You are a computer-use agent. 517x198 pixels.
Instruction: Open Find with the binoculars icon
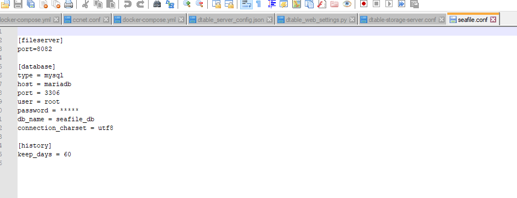(x=157, y=4)
